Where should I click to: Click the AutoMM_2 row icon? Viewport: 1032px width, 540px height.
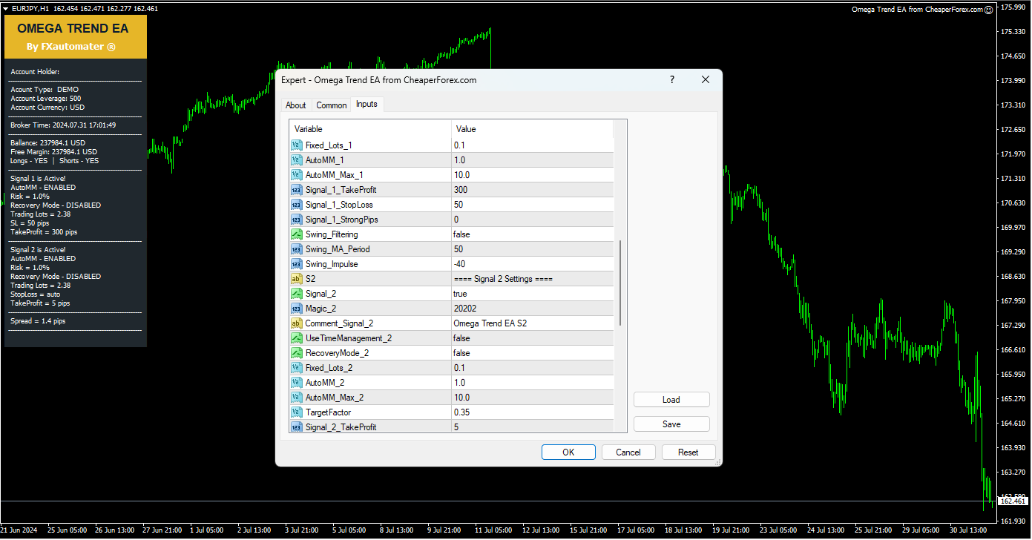296,383
